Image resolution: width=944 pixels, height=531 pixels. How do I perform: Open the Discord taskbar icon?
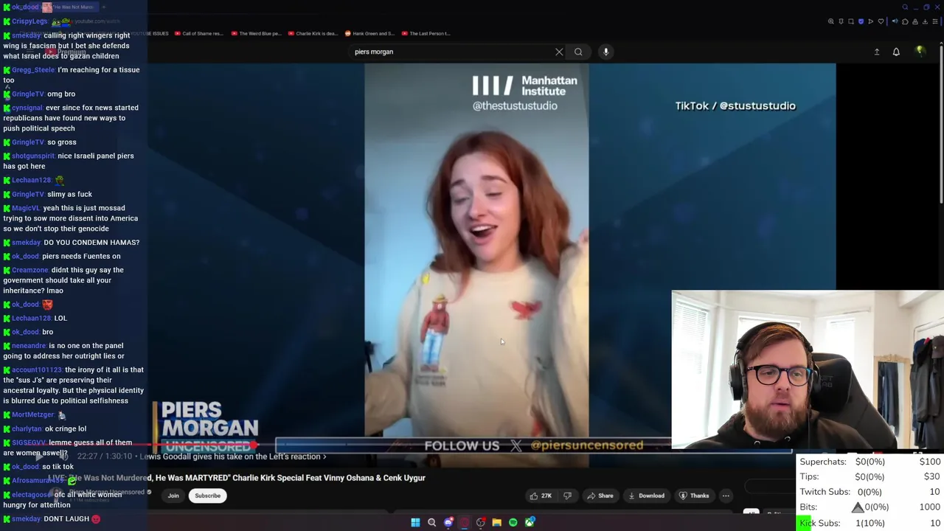[x=448, y=523]
